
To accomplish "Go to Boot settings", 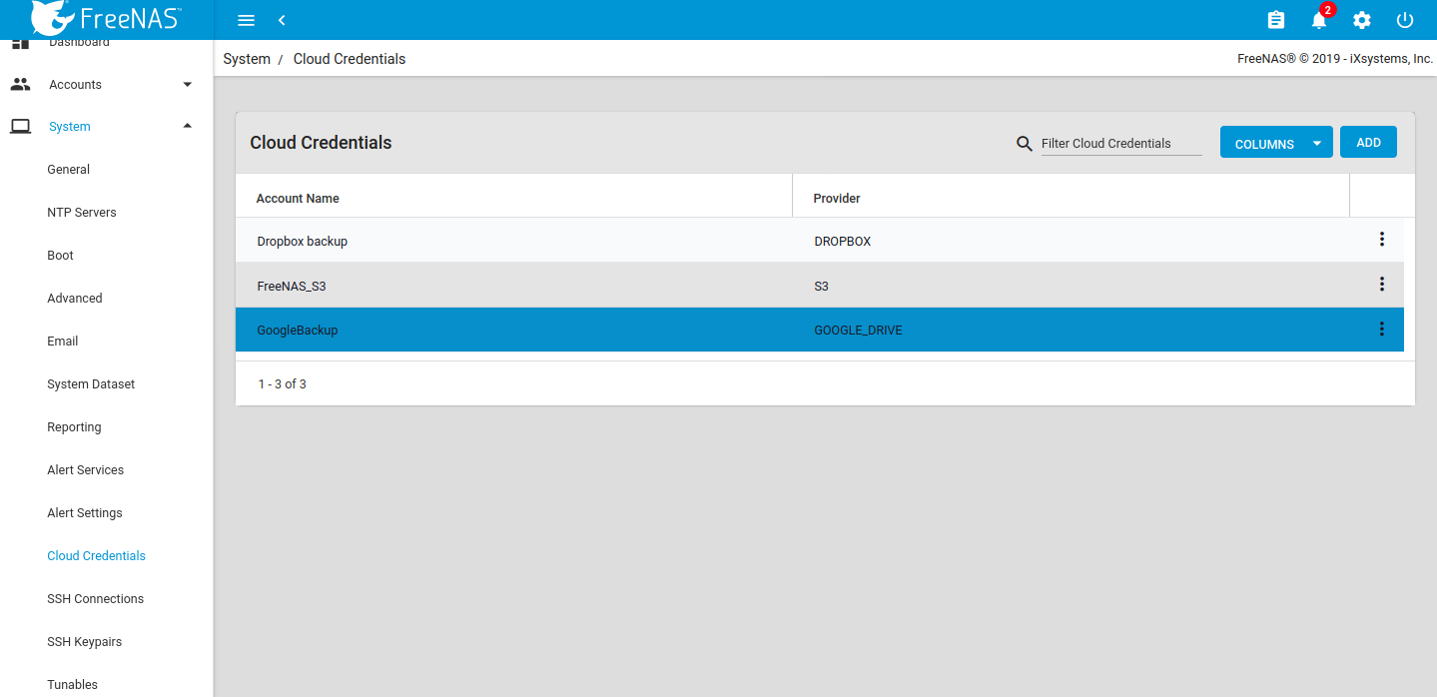I will [x=61, y=256].
